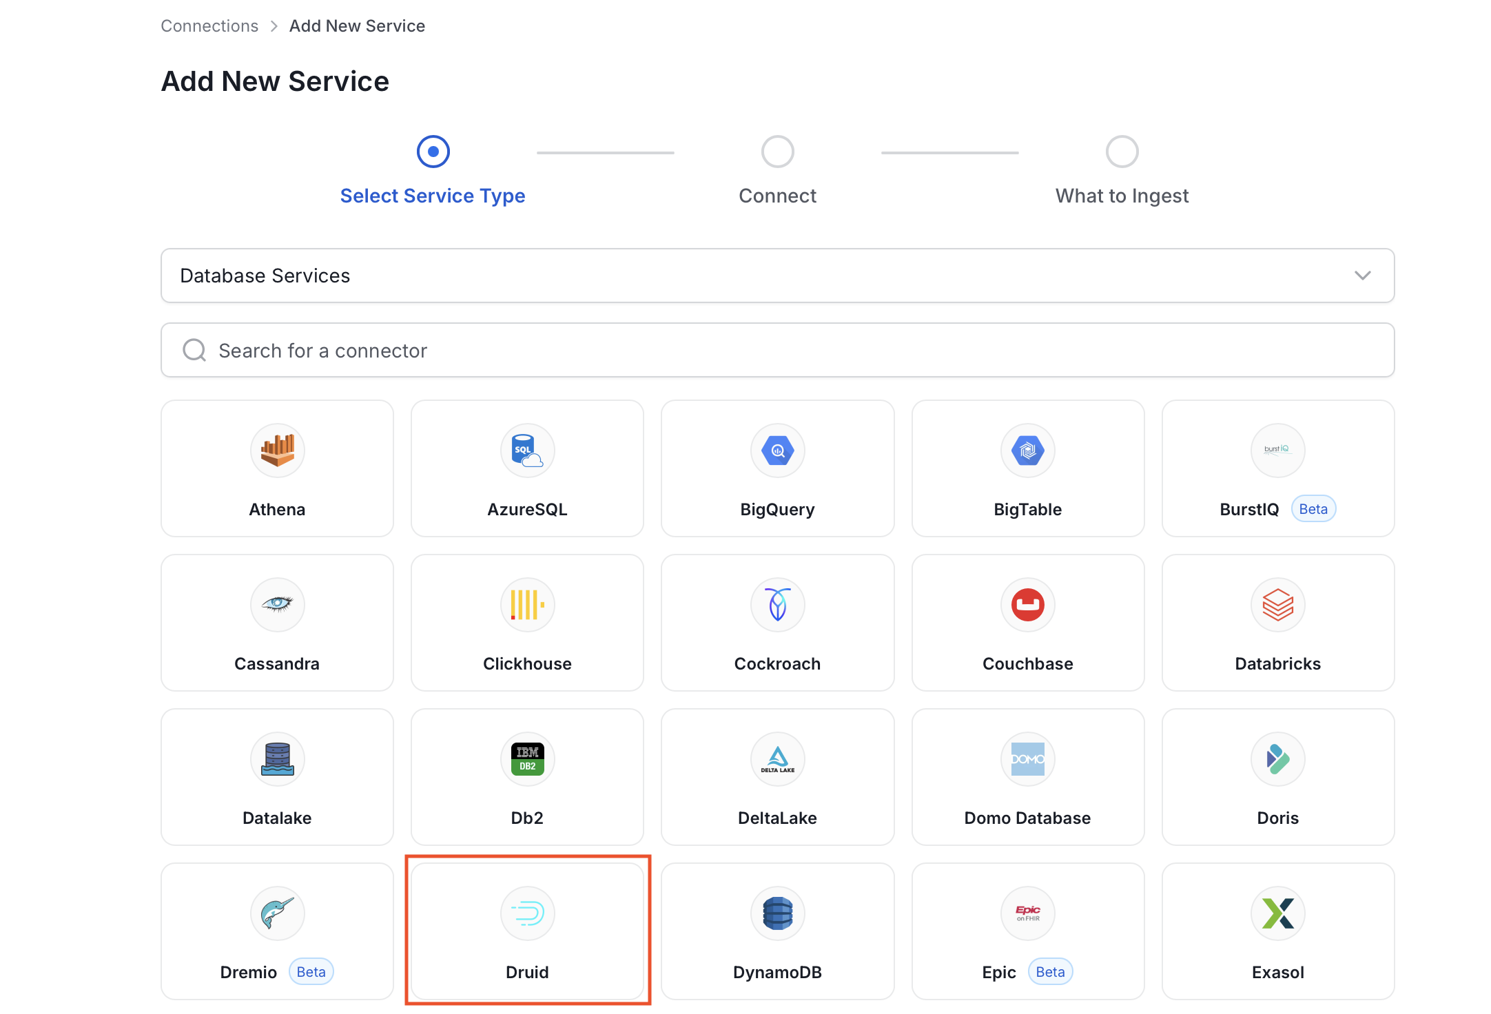
Task: Click the Select Service Type label
Action: [x=433, y=196]
